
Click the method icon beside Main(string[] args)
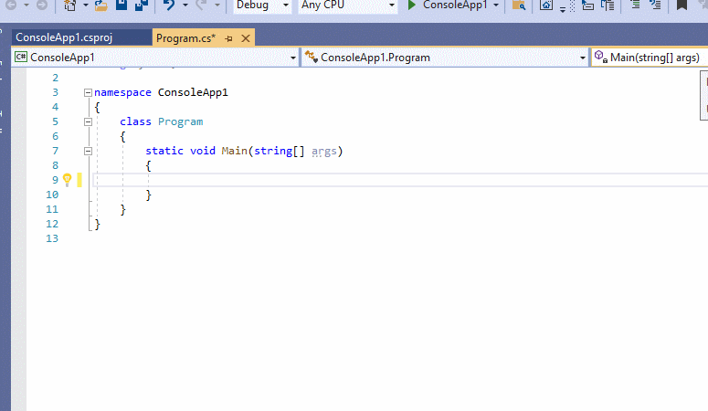[x=600, y=57]
